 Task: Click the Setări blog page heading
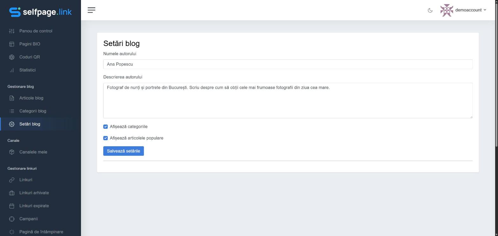121,43
